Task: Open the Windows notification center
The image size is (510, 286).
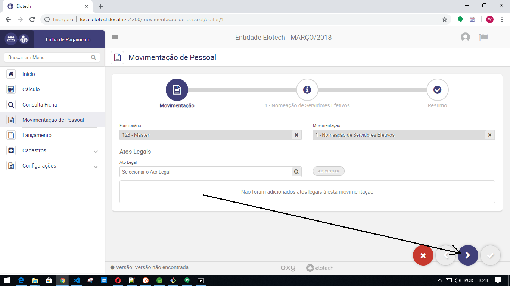Action: click(498, 280)
